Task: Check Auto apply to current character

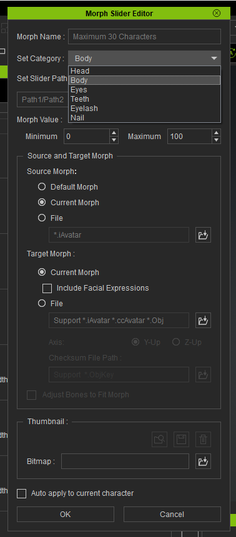Action: click(22, 493)
